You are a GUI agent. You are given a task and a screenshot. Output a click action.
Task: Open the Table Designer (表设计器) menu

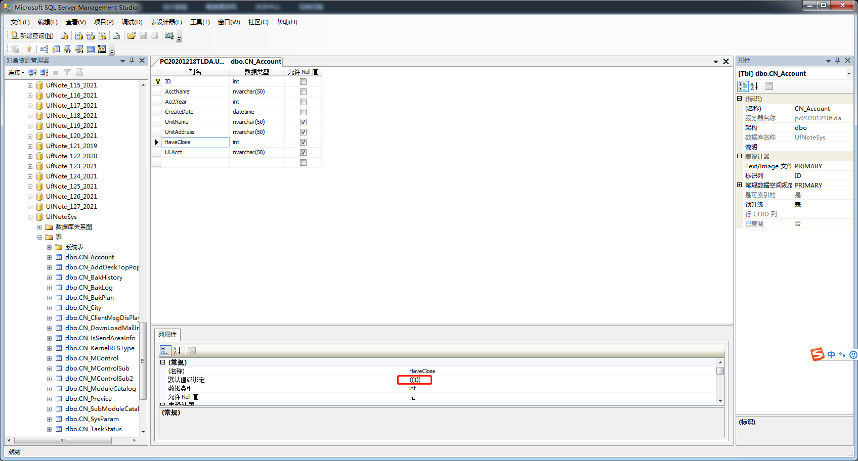tap(166, 22)
